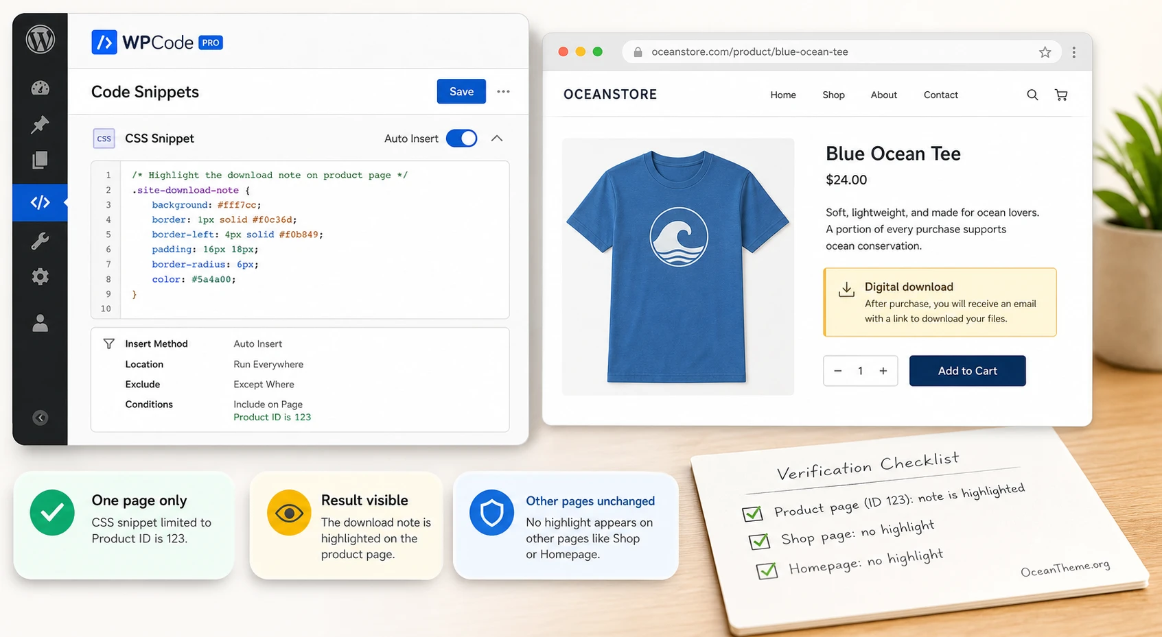Check the Homepage: no highlight checkbox
The image size is (1162, 637).
pyautogui.click(x=767, y=570)
